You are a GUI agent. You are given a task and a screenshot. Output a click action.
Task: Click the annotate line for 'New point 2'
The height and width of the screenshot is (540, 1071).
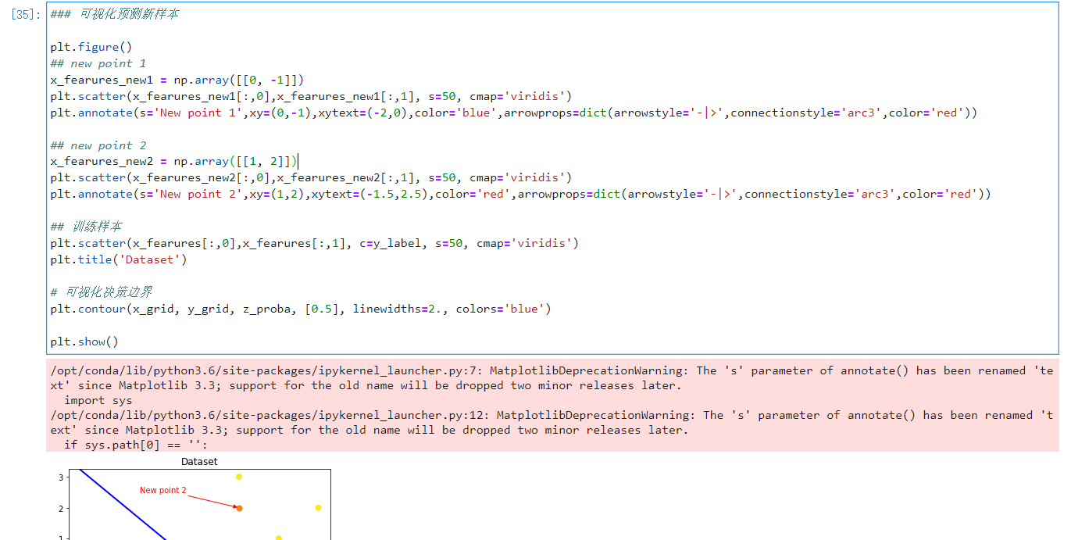(520, 195)
